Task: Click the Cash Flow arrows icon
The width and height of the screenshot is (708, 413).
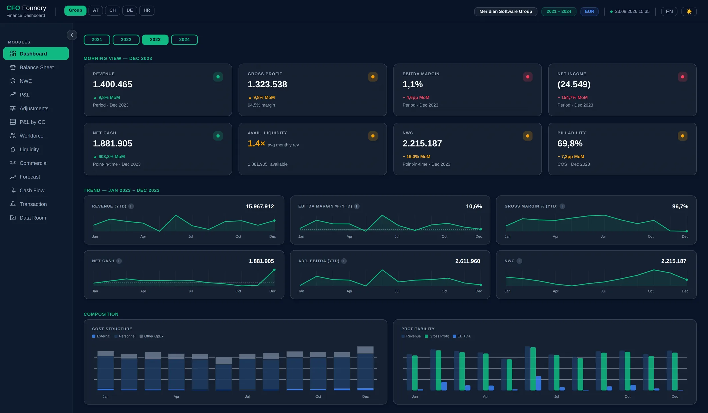Action: pyautogui.click(x=13, y=190)
